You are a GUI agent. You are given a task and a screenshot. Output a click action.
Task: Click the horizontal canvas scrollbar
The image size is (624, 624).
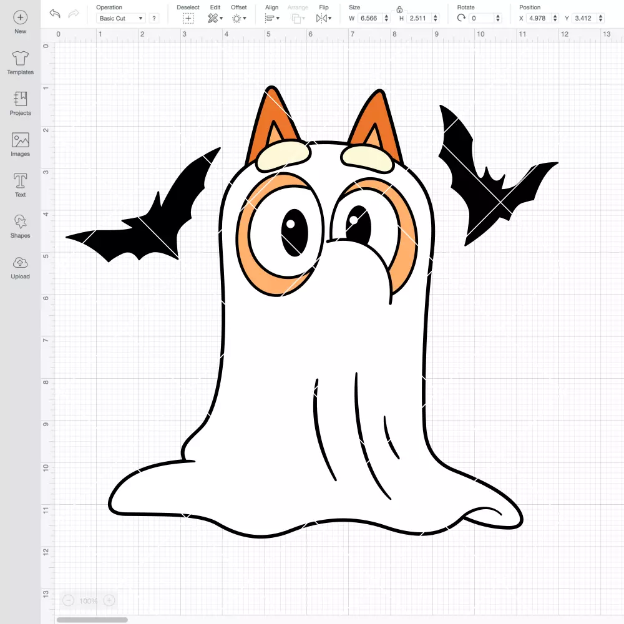pos(92,620)
